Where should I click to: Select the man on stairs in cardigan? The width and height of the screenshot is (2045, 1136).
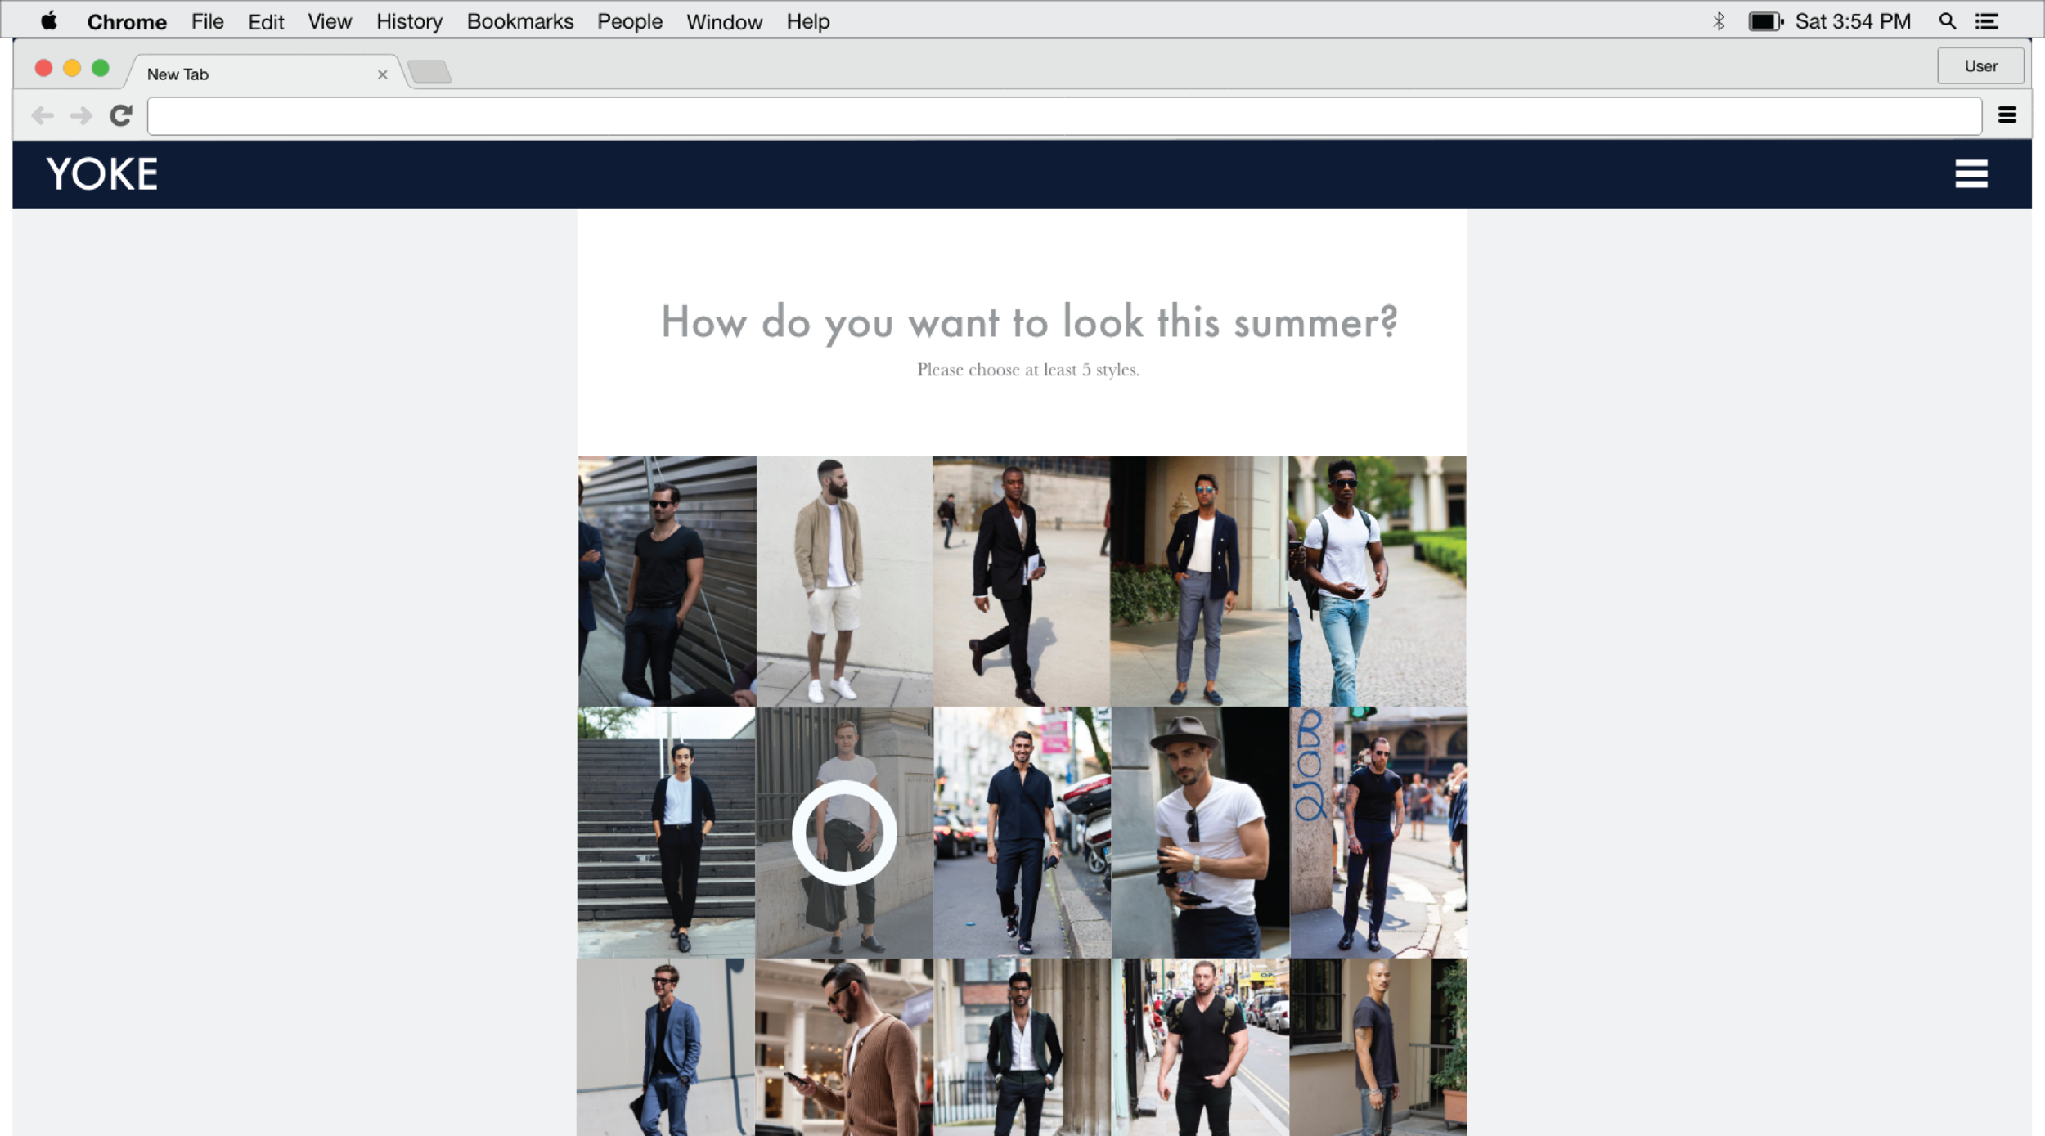[x=666, y=833]
